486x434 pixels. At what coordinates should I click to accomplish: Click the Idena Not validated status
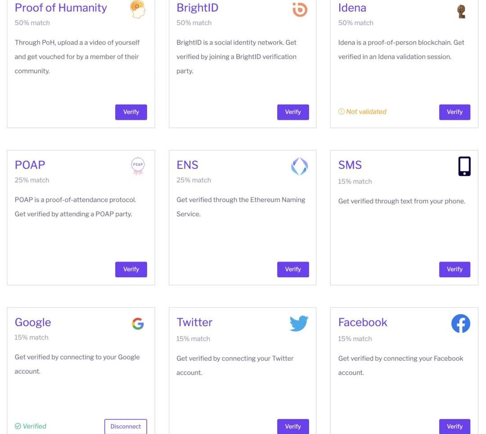pos(362,112)
